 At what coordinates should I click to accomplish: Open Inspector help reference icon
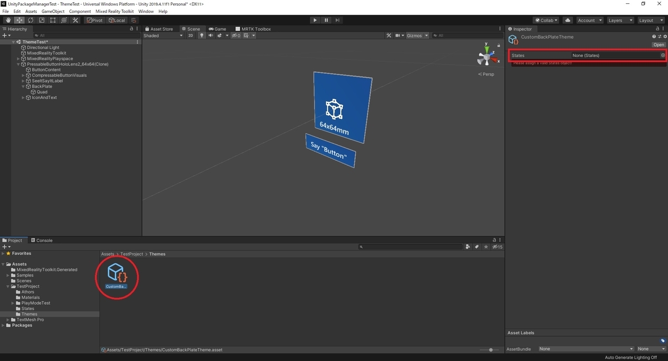654,37
